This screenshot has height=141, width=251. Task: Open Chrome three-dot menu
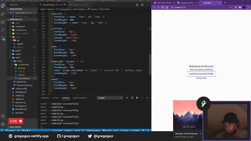click(249, 7)
